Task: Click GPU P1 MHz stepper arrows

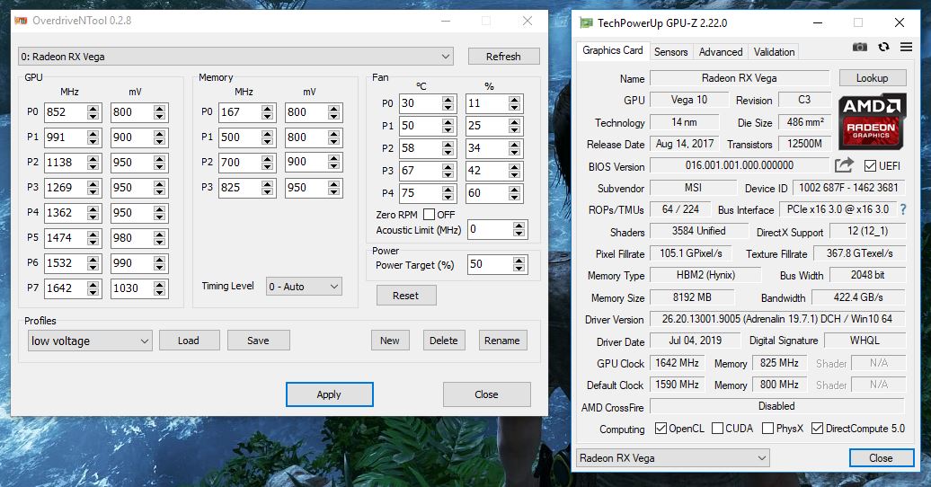Action: point(93,137)
